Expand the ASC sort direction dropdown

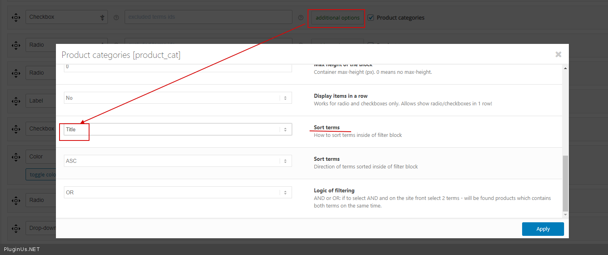coord(178,161)
